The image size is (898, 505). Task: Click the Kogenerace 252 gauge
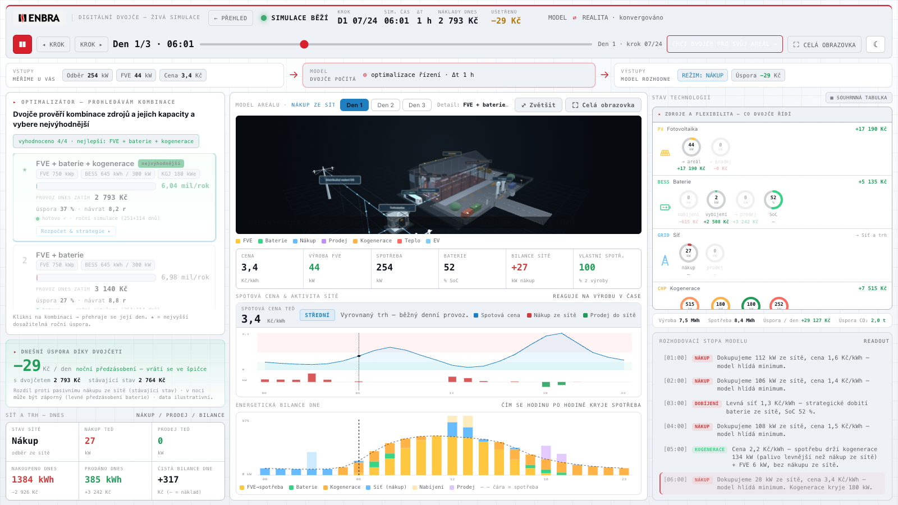tap(779, 303)
